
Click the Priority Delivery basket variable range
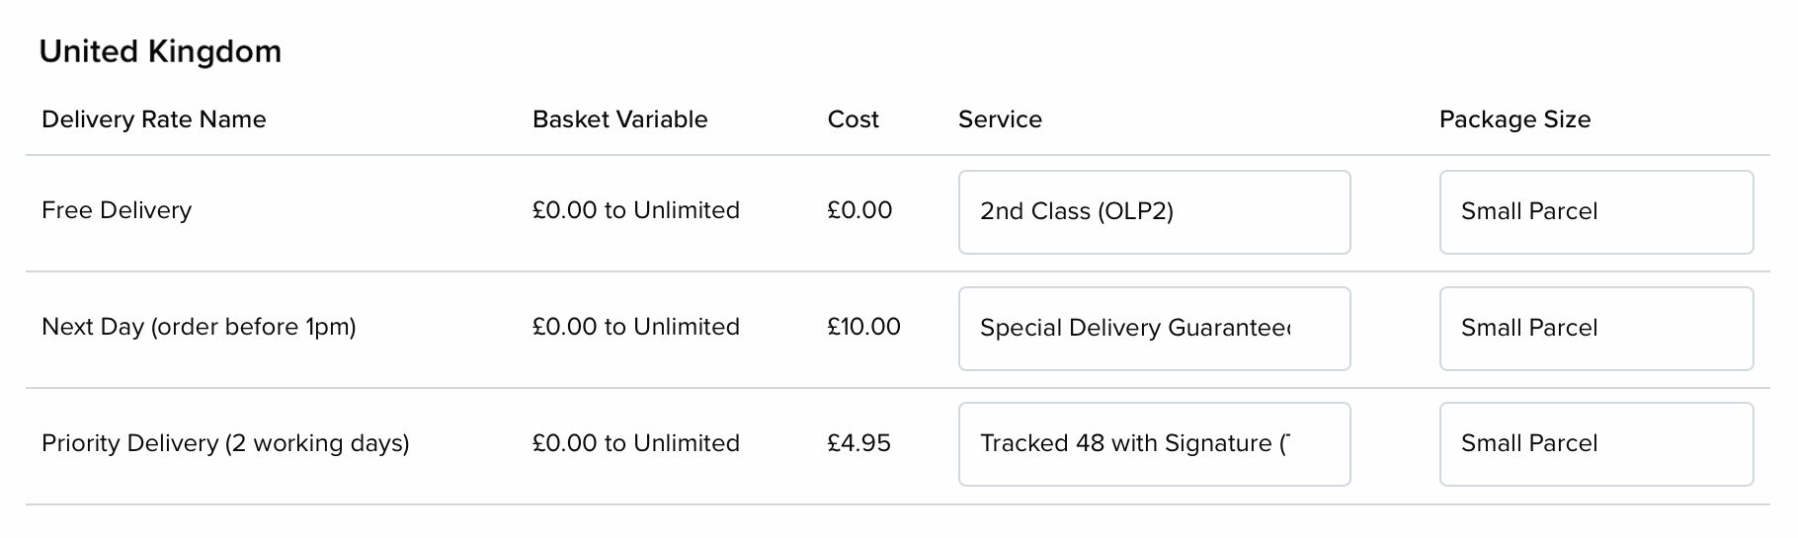[x=635, y=443]
